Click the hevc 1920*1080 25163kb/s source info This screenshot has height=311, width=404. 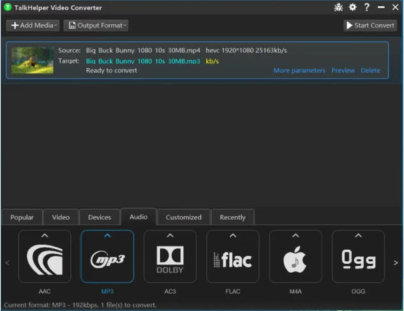click(246, 50)
